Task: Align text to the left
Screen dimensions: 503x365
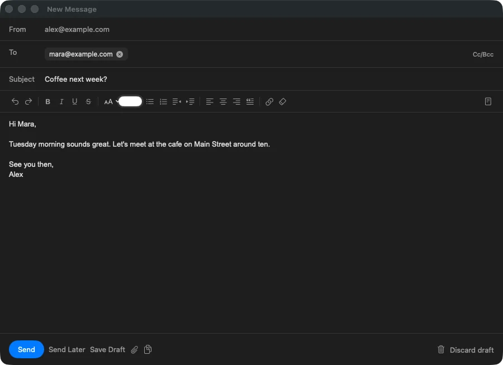Action: click(210, 101)
